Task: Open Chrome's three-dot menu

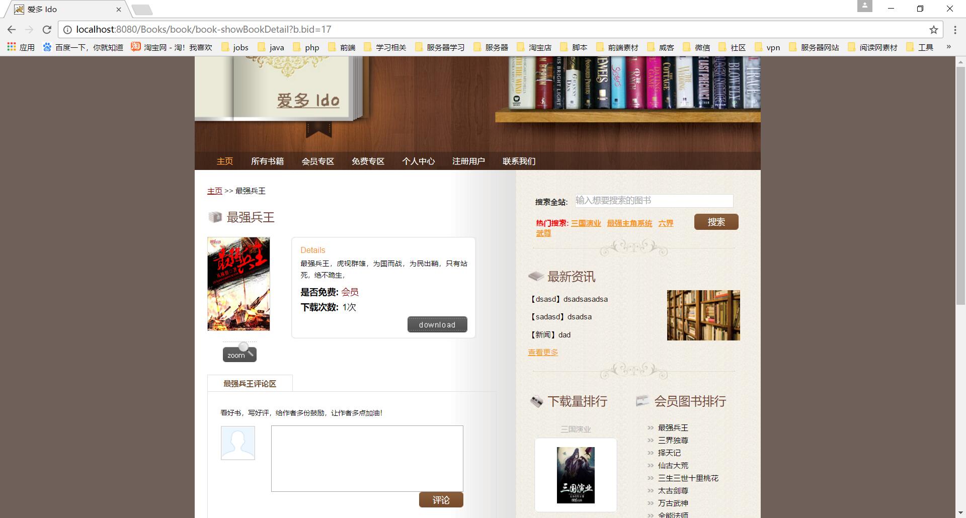Action: pos(955,30)
